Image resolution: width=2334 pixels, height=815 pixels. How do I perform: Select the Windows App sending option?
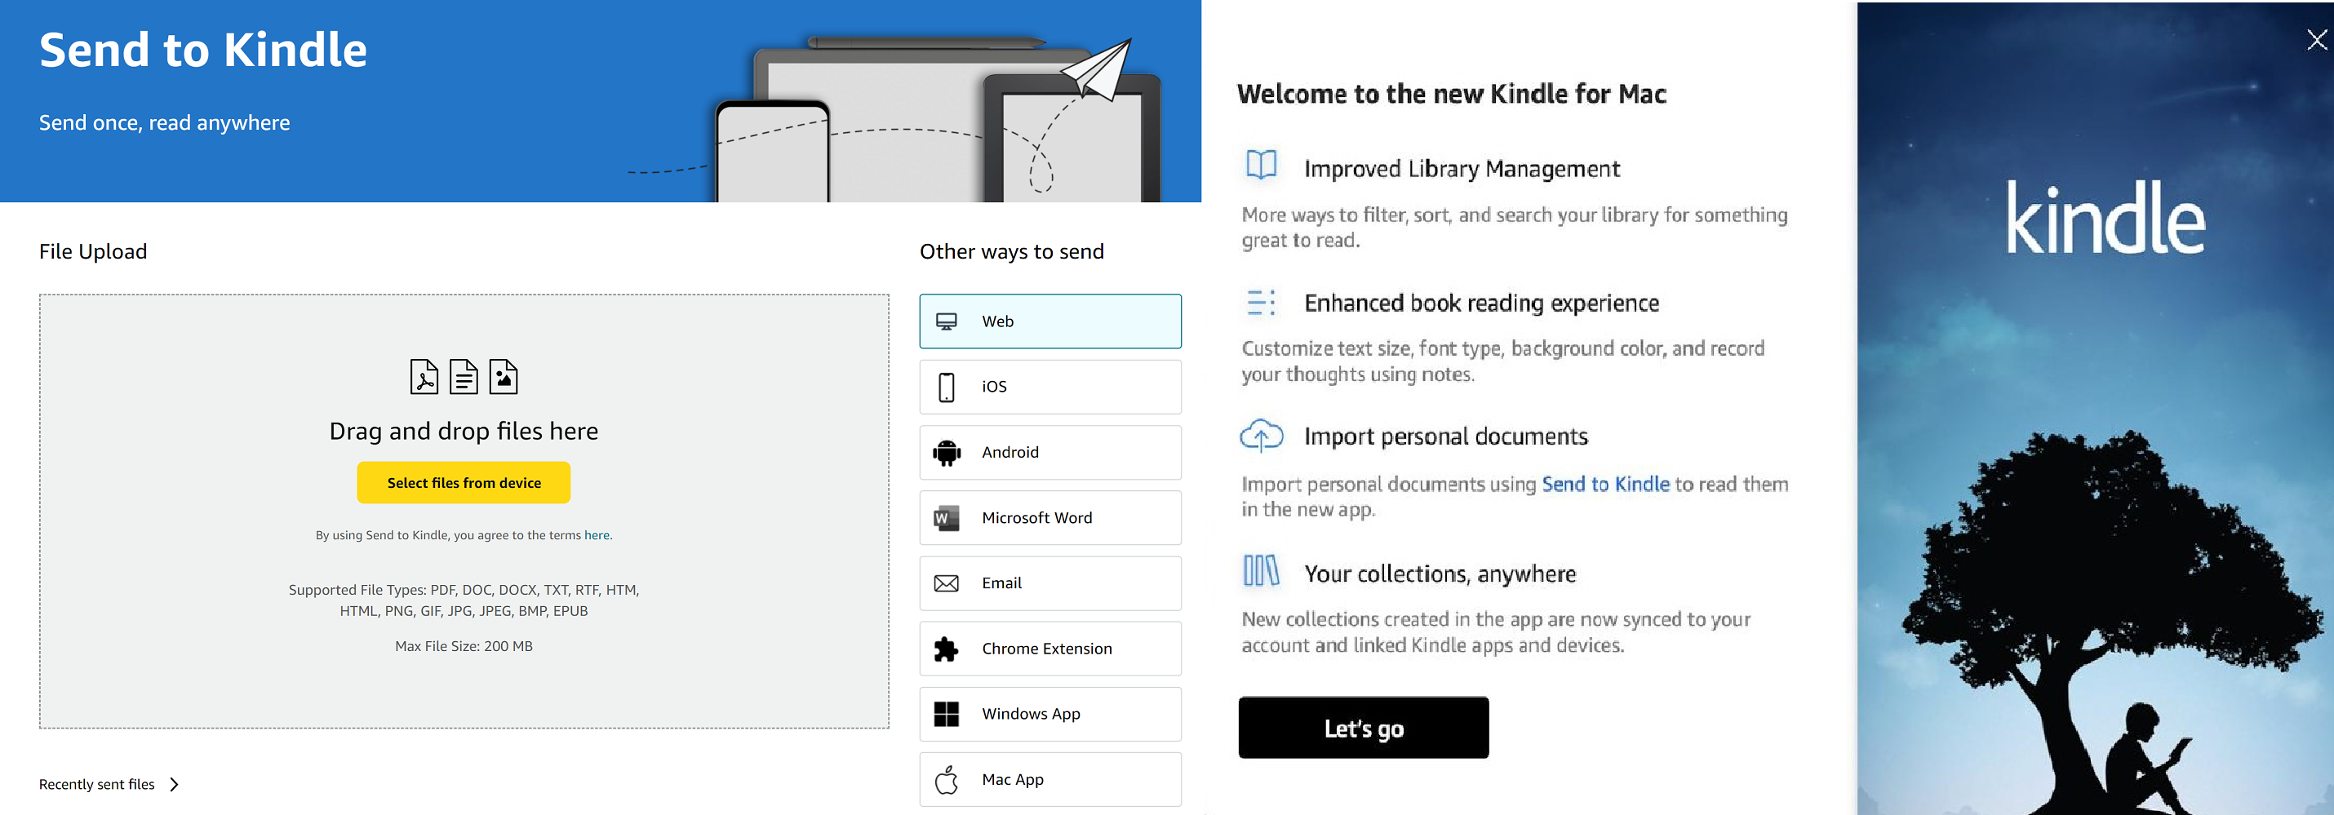[x=1050, y=714]
